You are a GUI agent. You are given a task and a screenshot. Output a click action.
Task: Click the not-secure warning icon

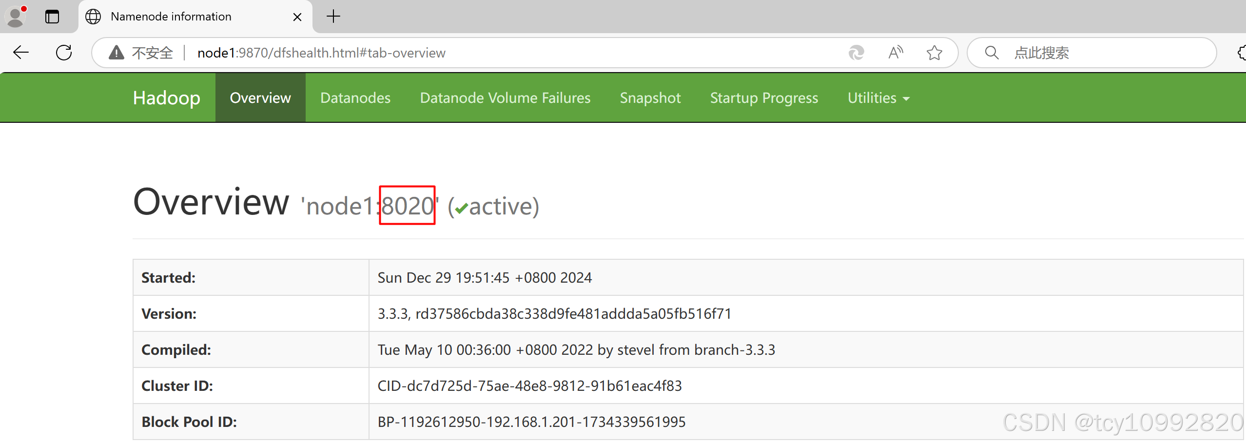click(117, 52)
